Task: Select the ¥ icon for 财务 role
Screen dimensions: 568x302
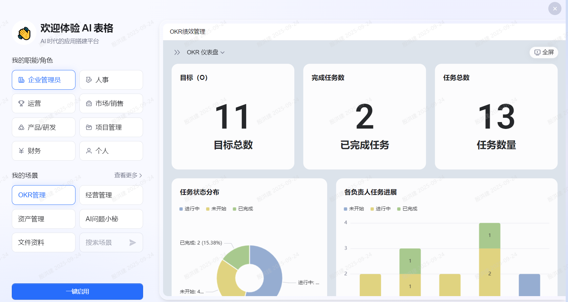Action: [x=21, y=151]
